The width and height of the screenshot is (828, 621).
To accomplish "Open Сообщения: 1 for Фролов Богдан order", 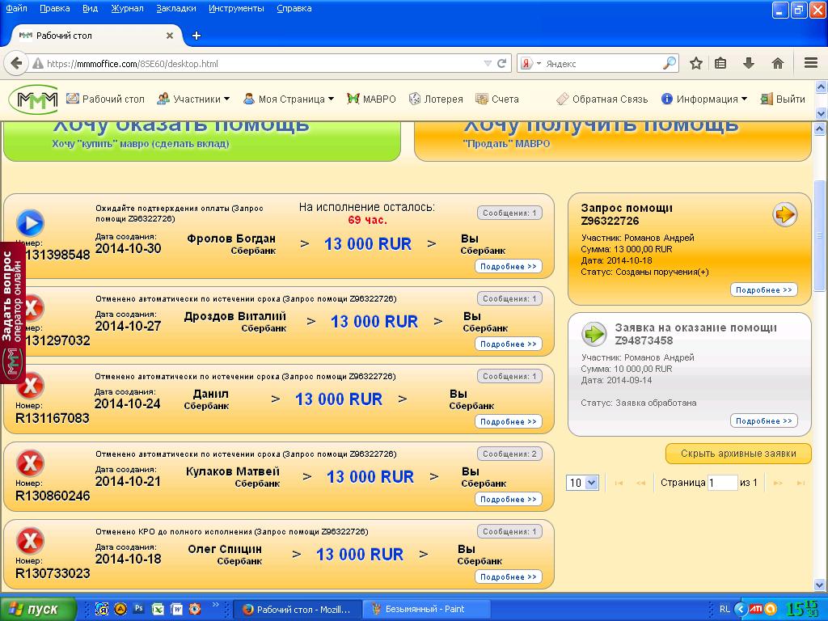I will click(509, 213).
